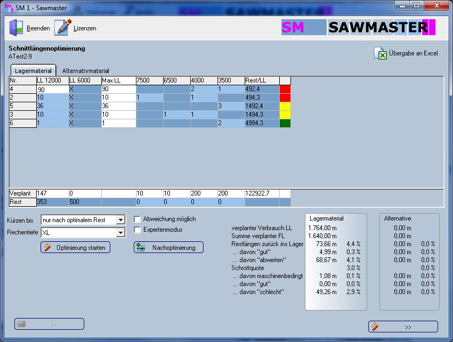This screenshot has height=342, width=453.
Task: Click the LL 12000 column header
Action: point(53,80)
